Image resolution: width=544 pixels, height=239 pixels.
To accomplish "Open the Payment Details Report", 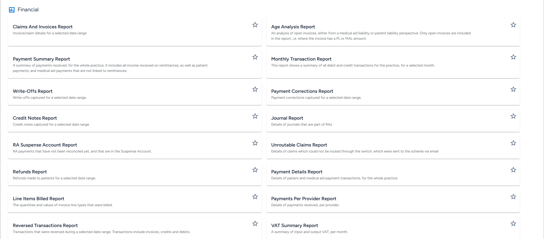I will point(393,175).
